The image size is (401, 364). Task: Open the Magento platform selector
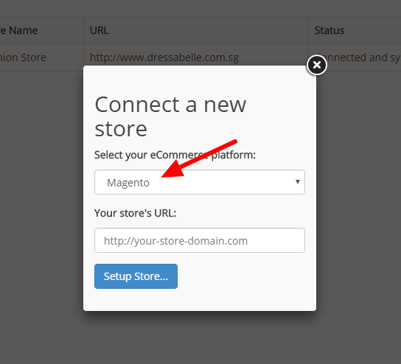point(200,182)
